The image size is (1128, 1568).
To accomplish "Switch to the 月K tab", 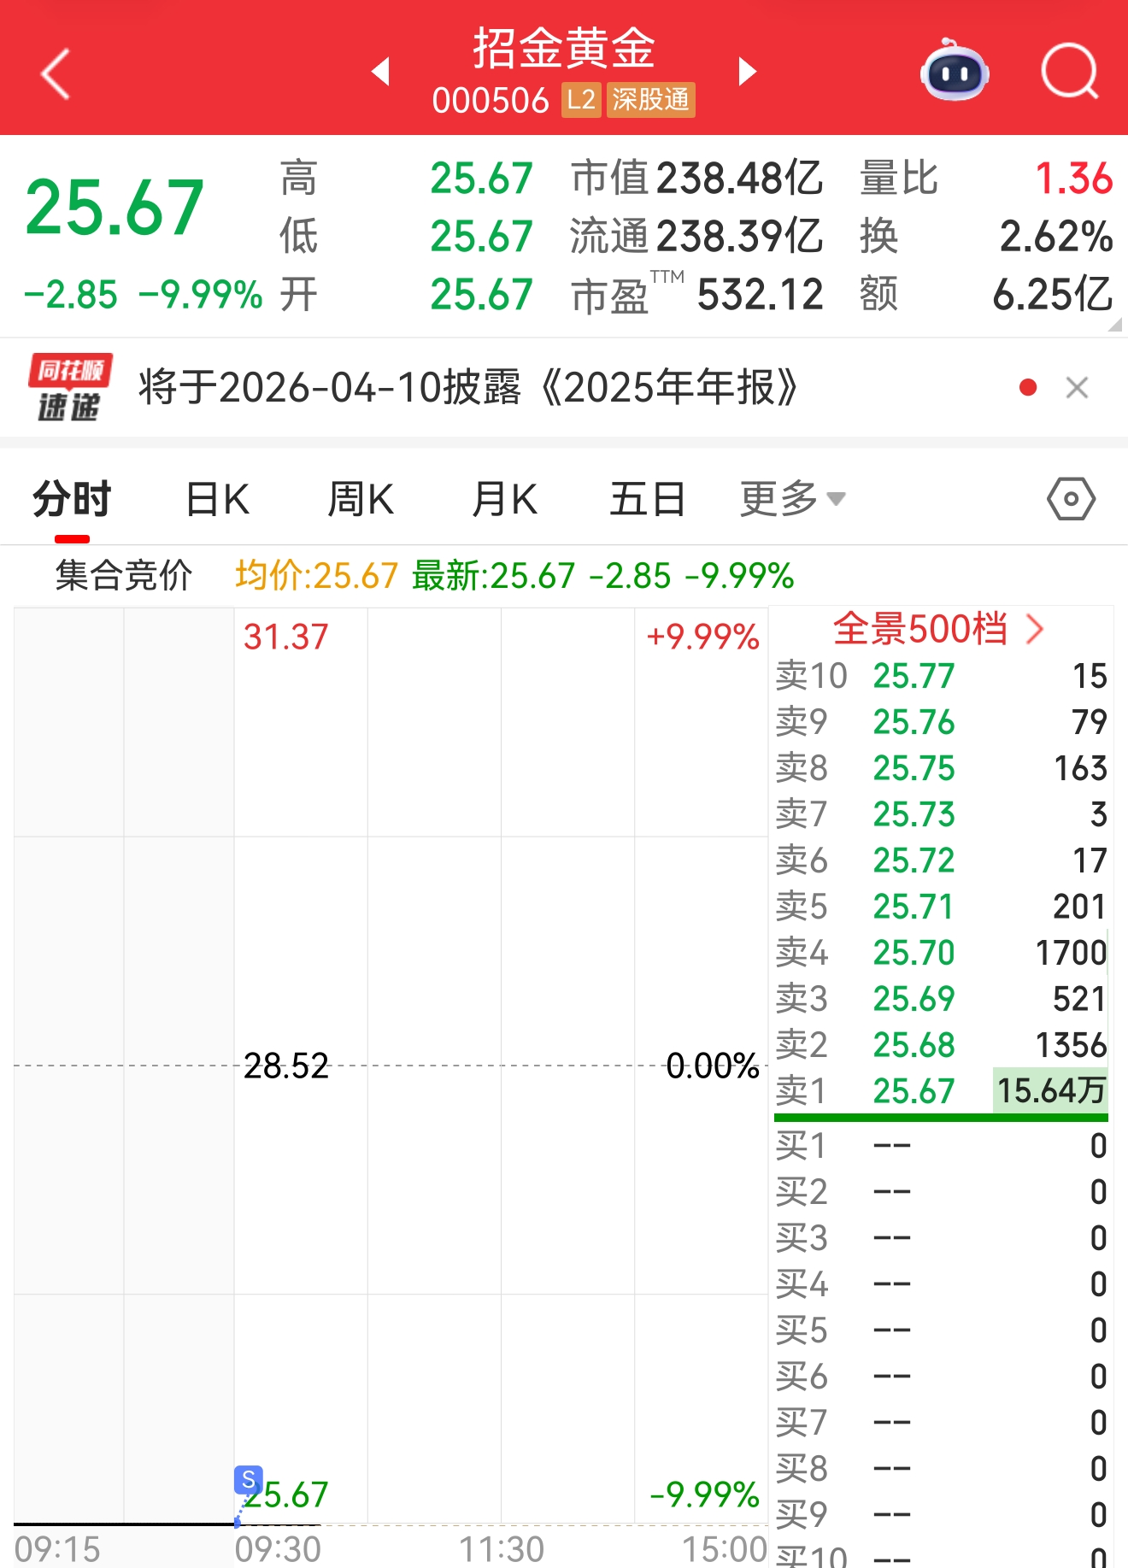I will [x=504, y=499].
